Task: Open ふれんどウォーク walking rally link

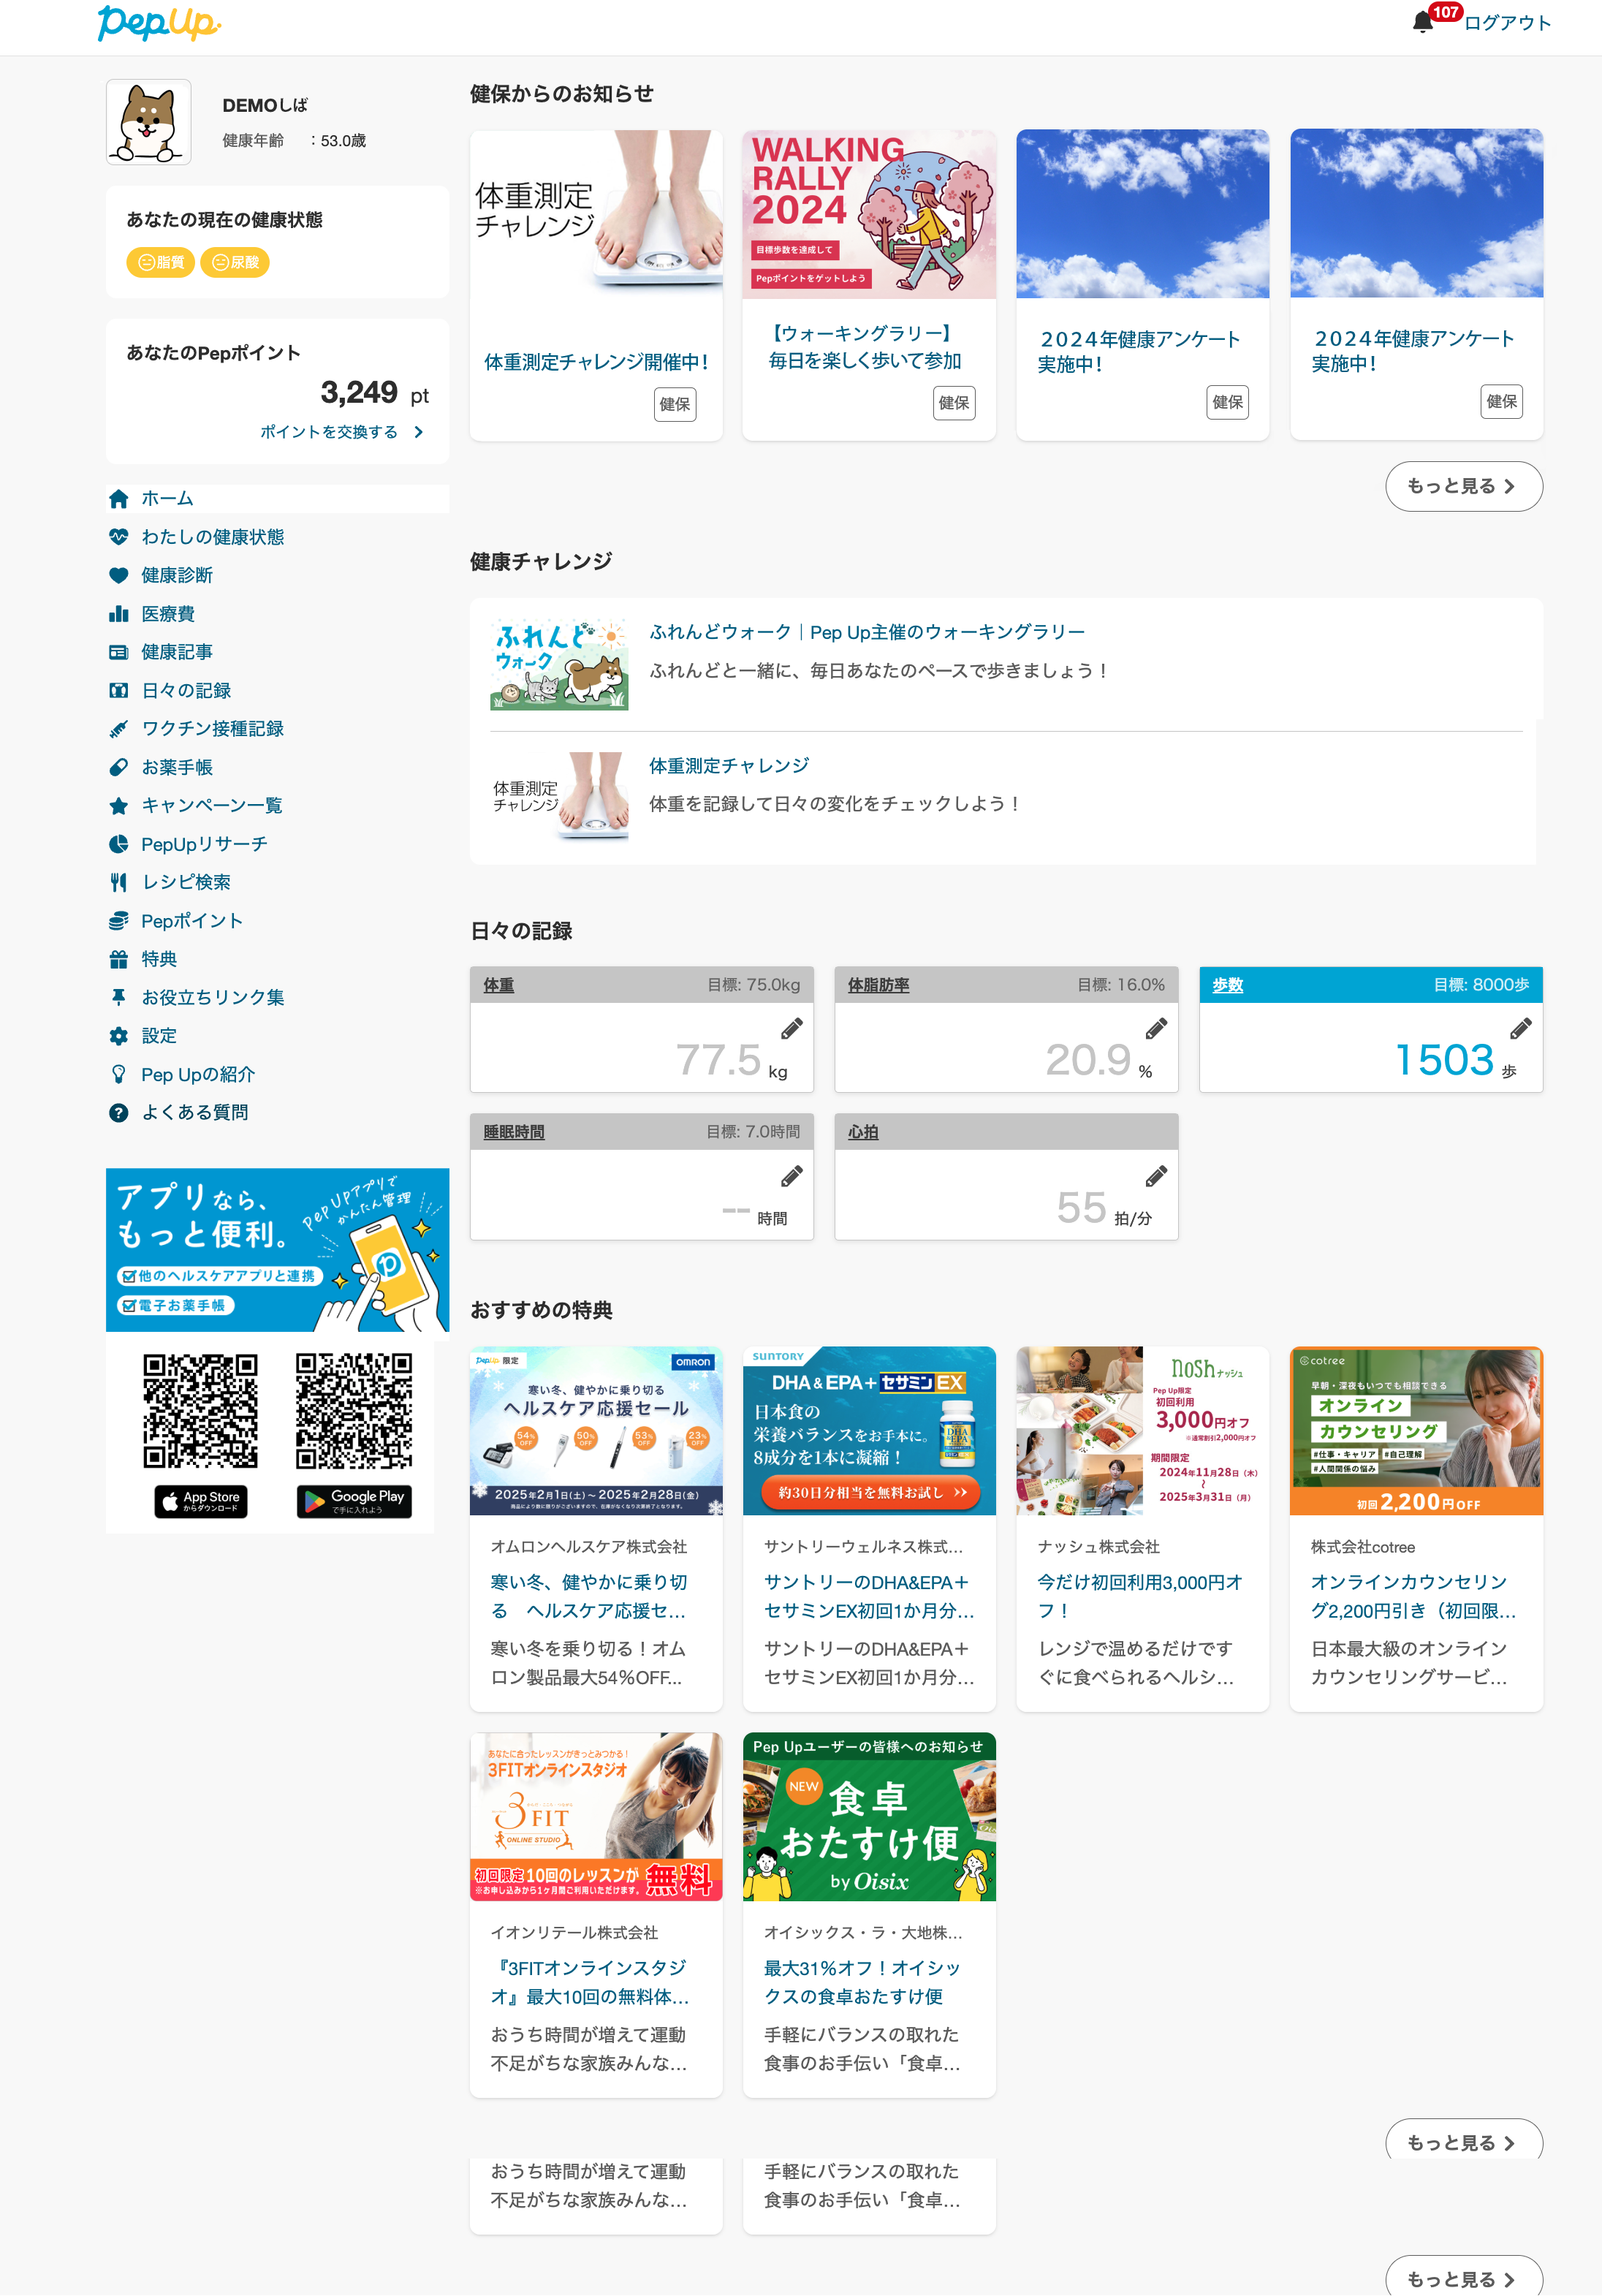Action: [x=867, y=632]
